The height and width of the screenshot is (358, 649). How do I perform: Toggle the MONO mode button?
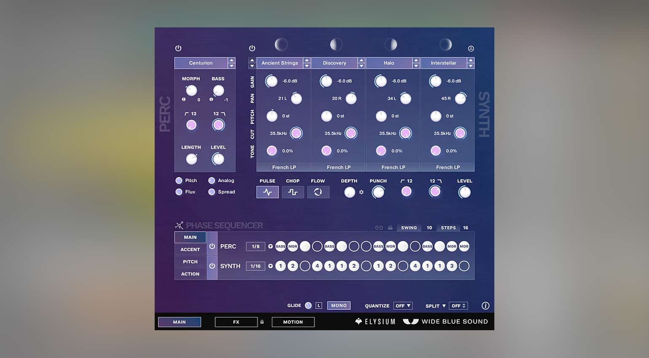339,306
